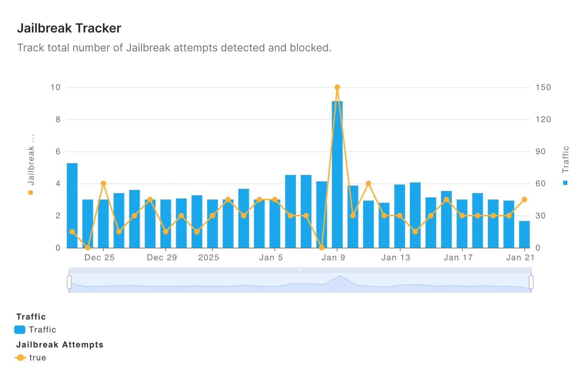Click the '120' right axis value

[543, 119]
